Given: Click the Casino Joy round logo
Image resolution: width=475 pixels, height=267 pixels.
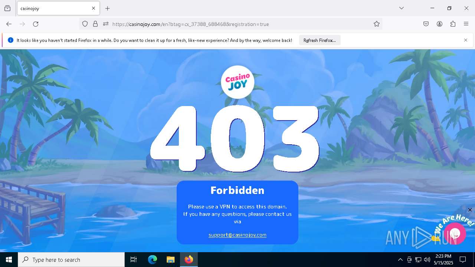Looking at the screenshot, I should [237, 82].
